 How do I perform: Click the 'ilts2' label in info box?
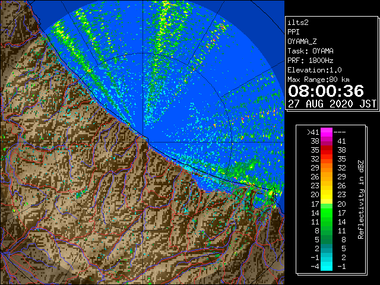[x=298, y=23]
